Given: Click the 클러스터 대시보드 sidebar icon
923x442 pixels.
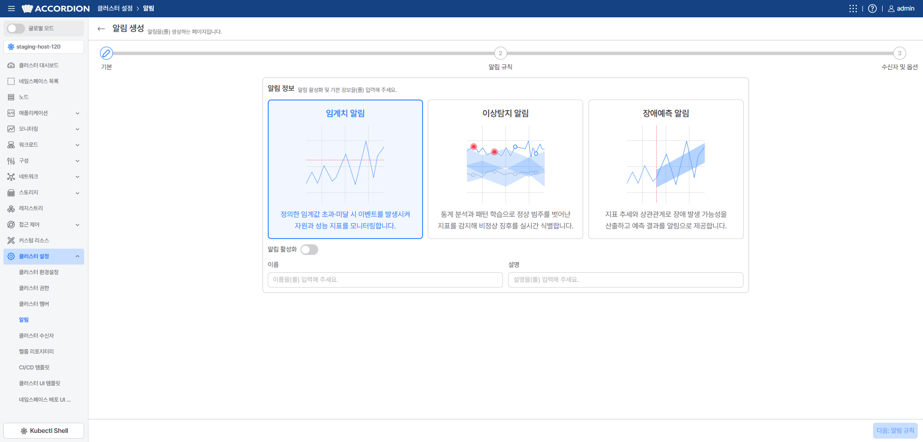Looking at the screenshot, I should [x=11, y=65].
